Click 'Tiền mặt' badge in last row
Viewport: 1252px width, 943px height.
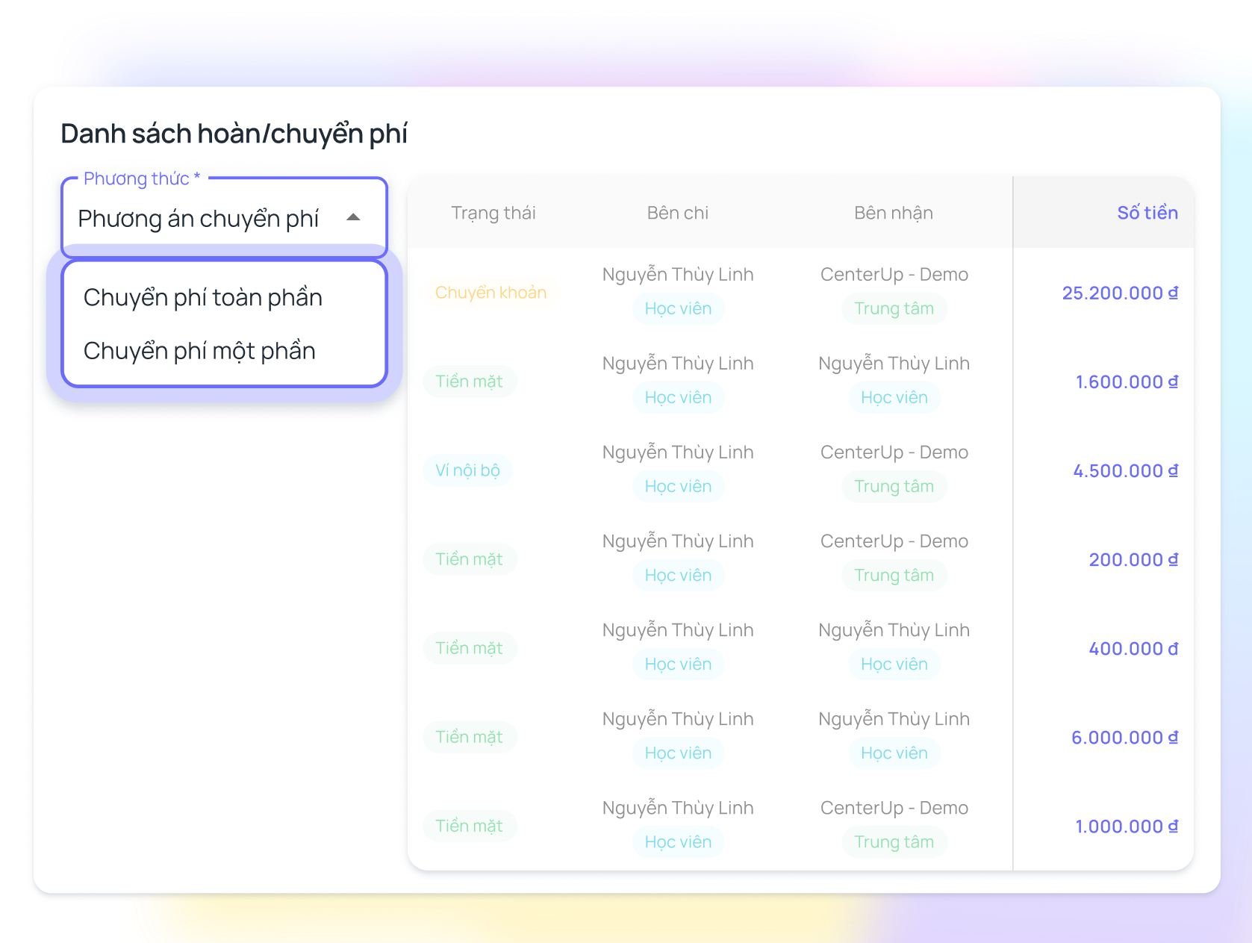click(469, 826)
